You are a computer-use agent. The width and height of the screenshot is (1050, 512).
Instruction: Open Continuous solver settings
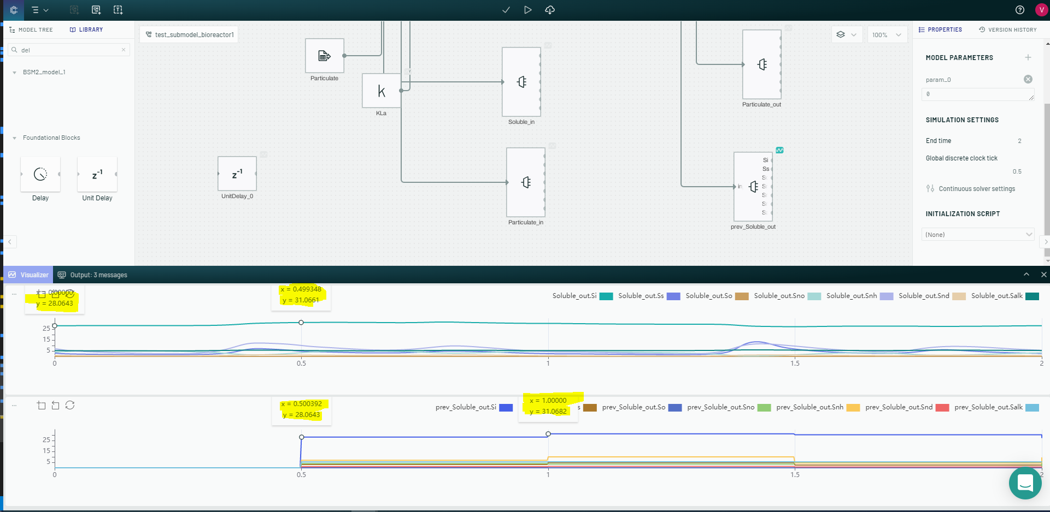971,189
